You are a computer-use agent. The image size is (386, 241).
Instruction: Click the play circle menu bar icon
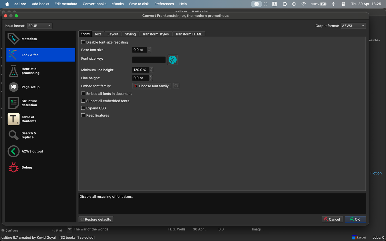[x=294, y=4]
